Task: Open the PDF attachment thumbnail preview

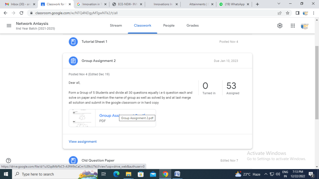Action: 82,118
